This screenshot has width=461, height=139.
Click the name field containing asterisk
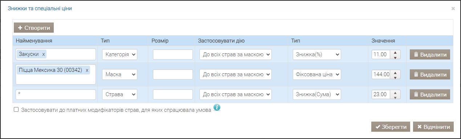point(56,94)
